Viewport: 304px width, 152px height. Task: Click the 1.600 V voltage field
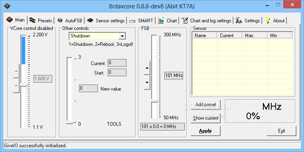[x=43, y=79]
